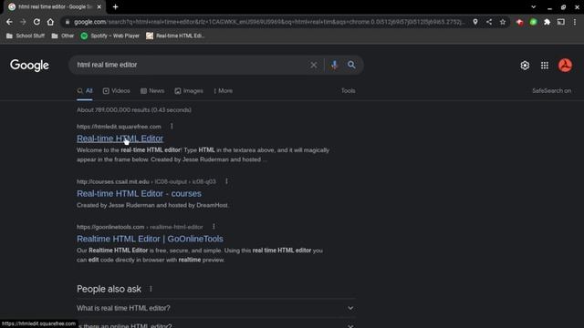Open the Extensions puzzle piece menu
The image size is (584, 328).
[547, 22]
